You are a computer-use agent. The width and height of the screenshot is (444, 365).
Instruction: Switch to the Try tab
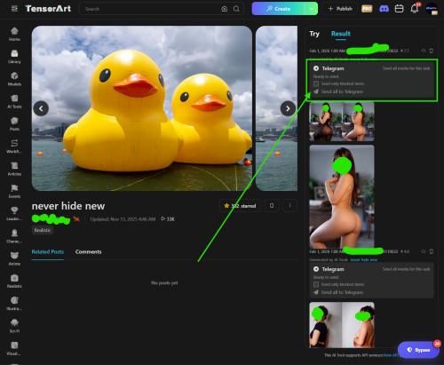point(314,34)
